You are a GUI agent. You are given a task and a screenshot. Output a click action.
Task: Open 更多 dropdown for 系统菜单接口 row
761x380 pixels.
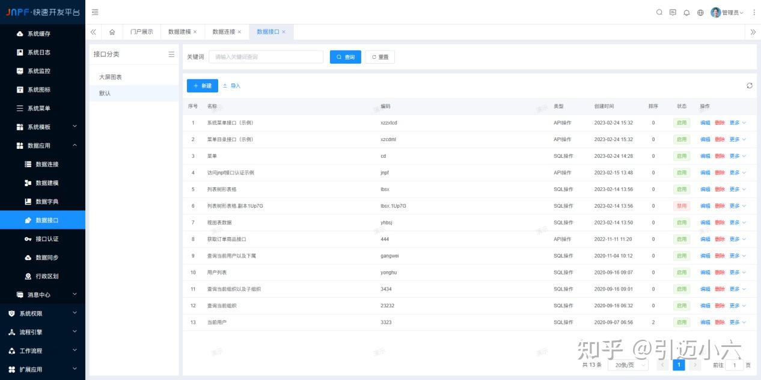[738, 122]
